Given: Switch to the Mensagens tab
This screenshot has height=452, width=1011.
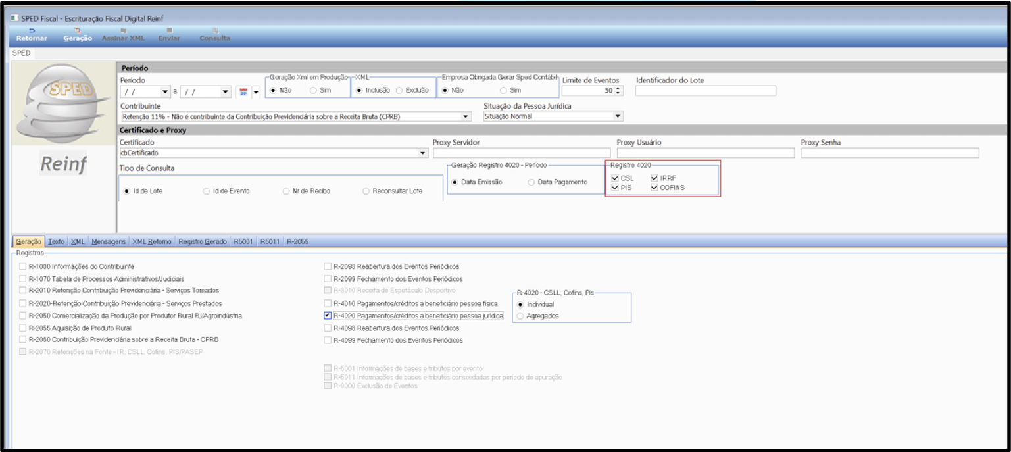Looking at the screenshot, I should pos(109,241).
